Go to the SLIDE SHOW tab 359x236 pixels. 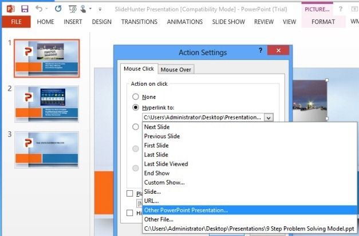(228, 22)
